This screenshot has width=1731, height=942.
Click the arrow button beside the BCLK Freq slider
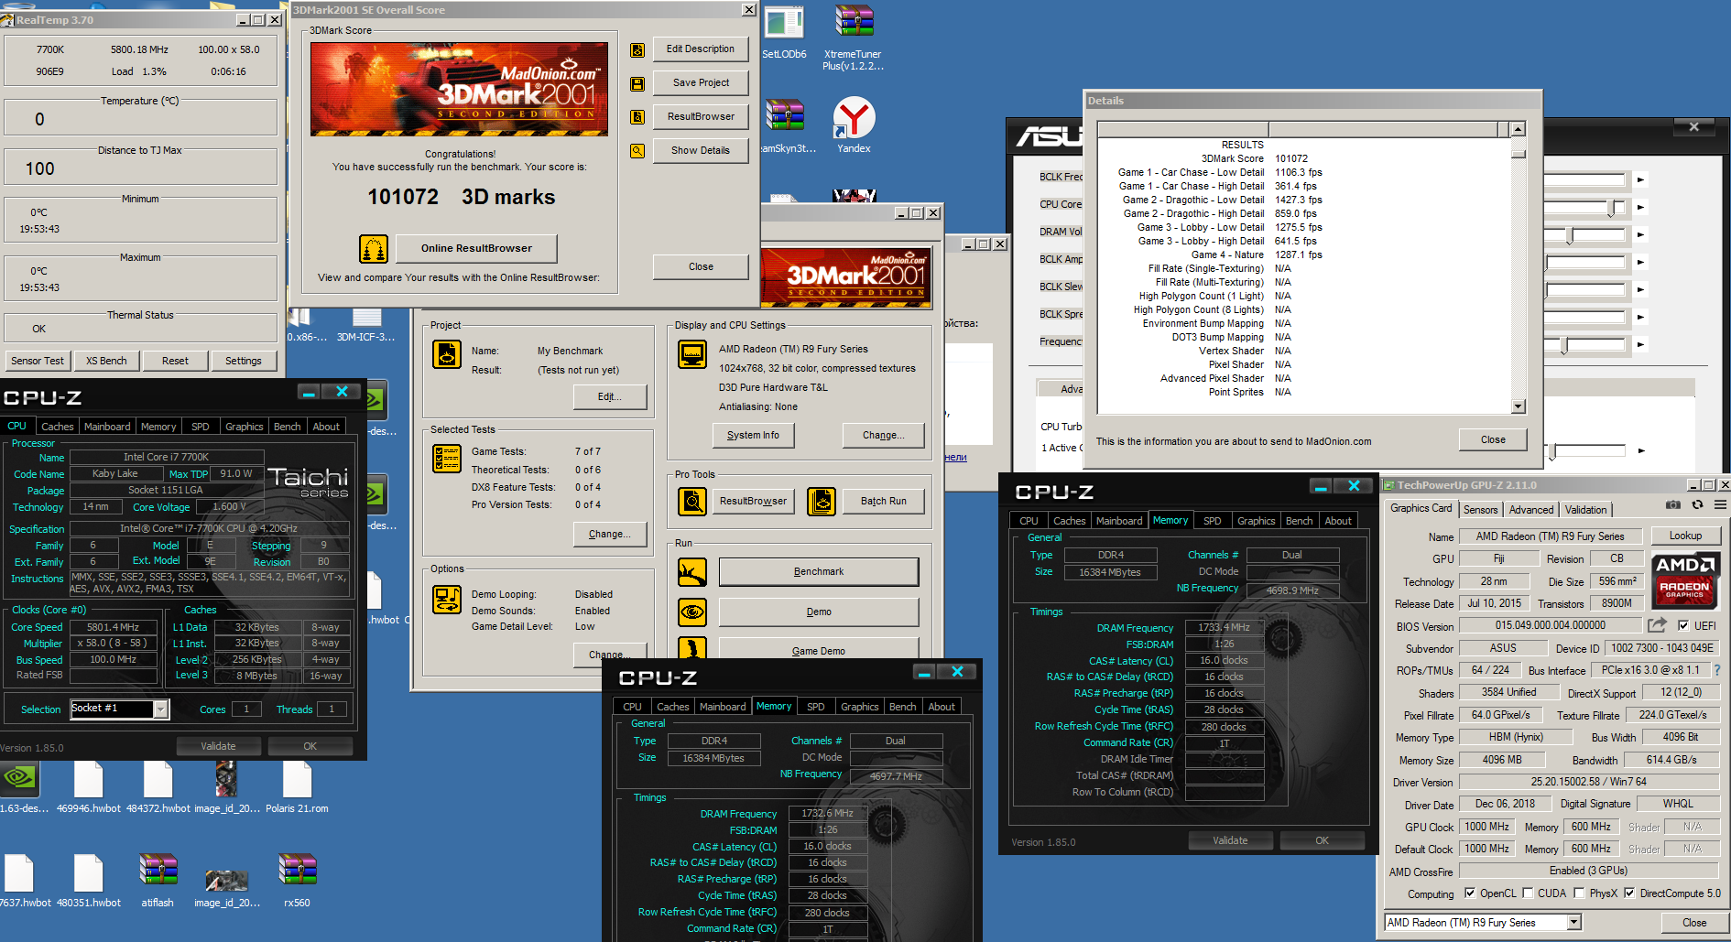(x=1640, y=179)
